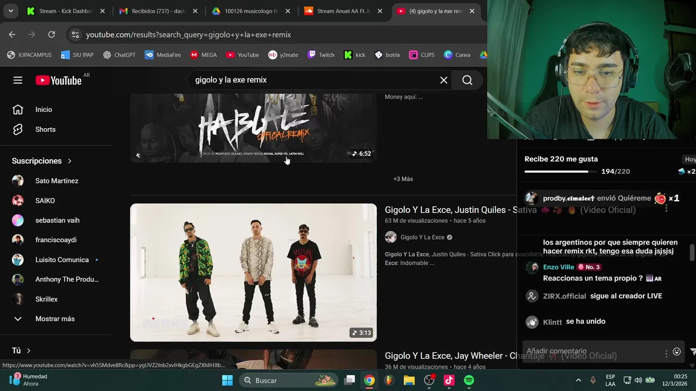Open the y2mate bookmark
This screenshot has width=696, height=391.
(284, 55)
